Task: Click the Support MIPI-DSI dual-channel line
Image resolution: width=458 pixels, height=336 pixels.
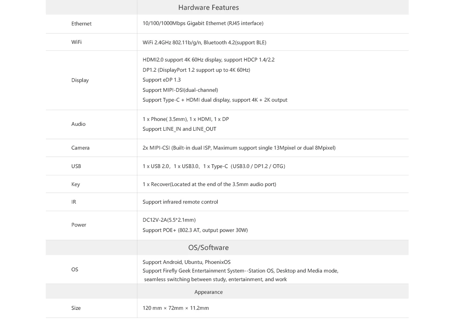Action: [x=180, y=90]
